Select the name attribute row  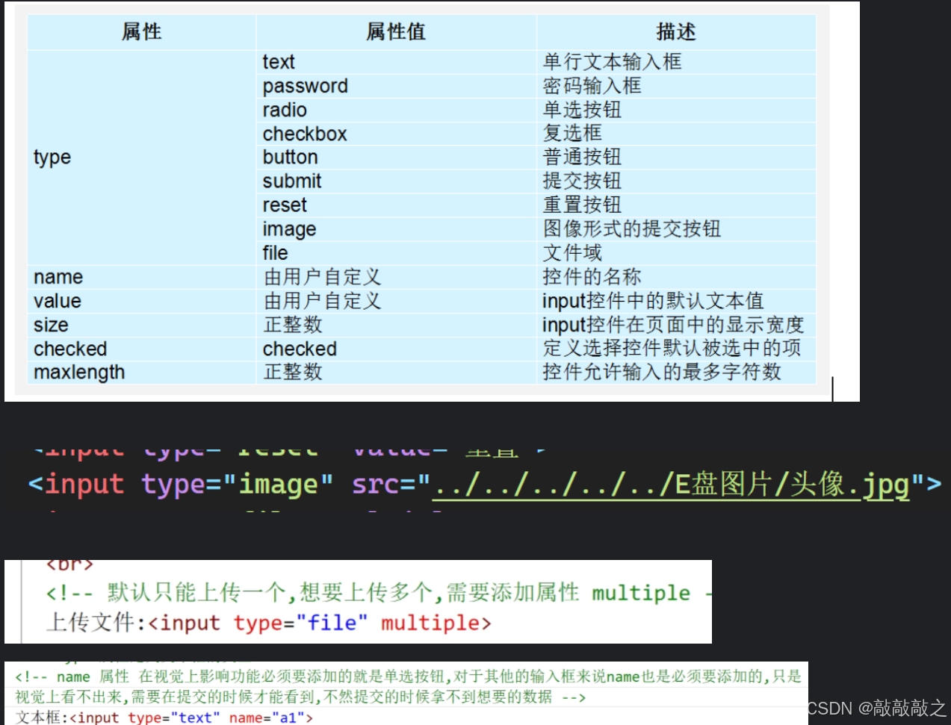point(58,277)
